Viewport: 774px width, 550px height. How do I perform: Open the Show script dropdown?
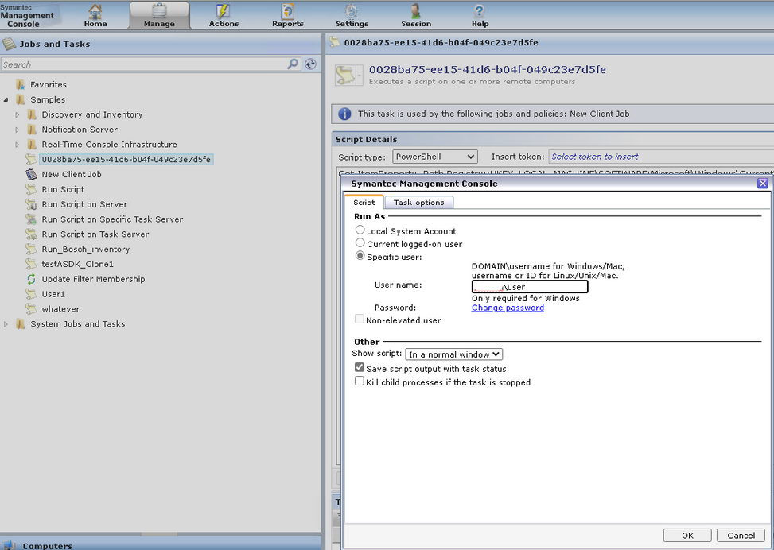point(453,354)
